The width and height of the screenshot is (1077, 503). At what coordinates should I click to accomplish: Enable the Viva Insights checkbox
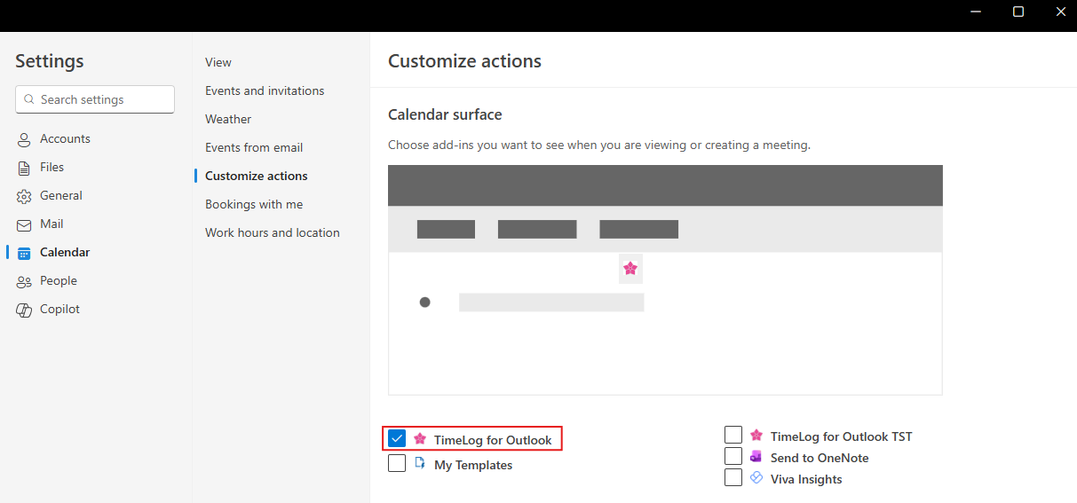tap(733, 477)
